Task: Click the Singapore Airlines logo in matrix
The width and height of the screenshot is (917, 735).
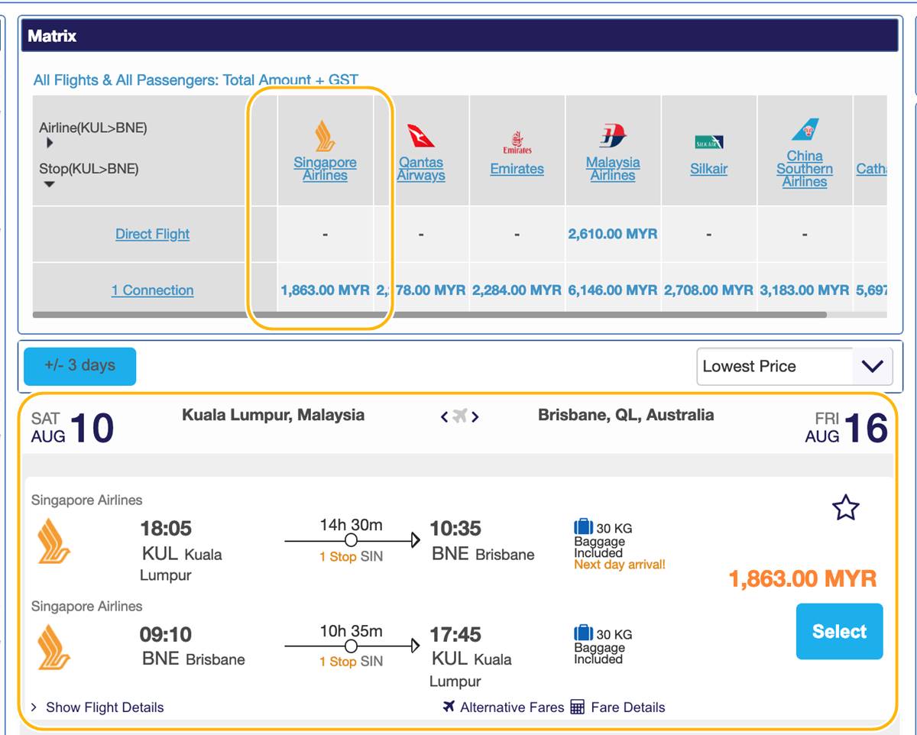Action: pyautogui.click(x=326, y=135)
